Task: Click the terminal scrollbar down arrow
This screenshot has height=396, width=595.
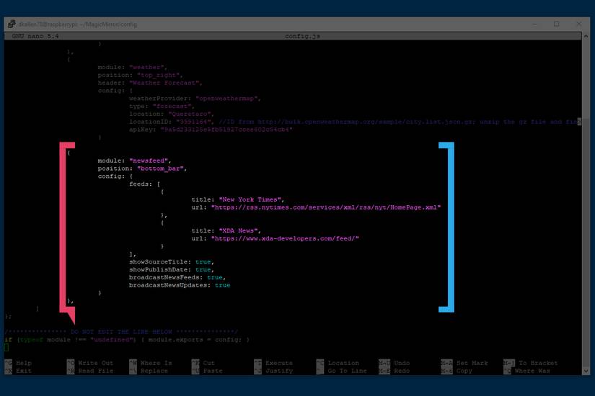Action: 586,371
